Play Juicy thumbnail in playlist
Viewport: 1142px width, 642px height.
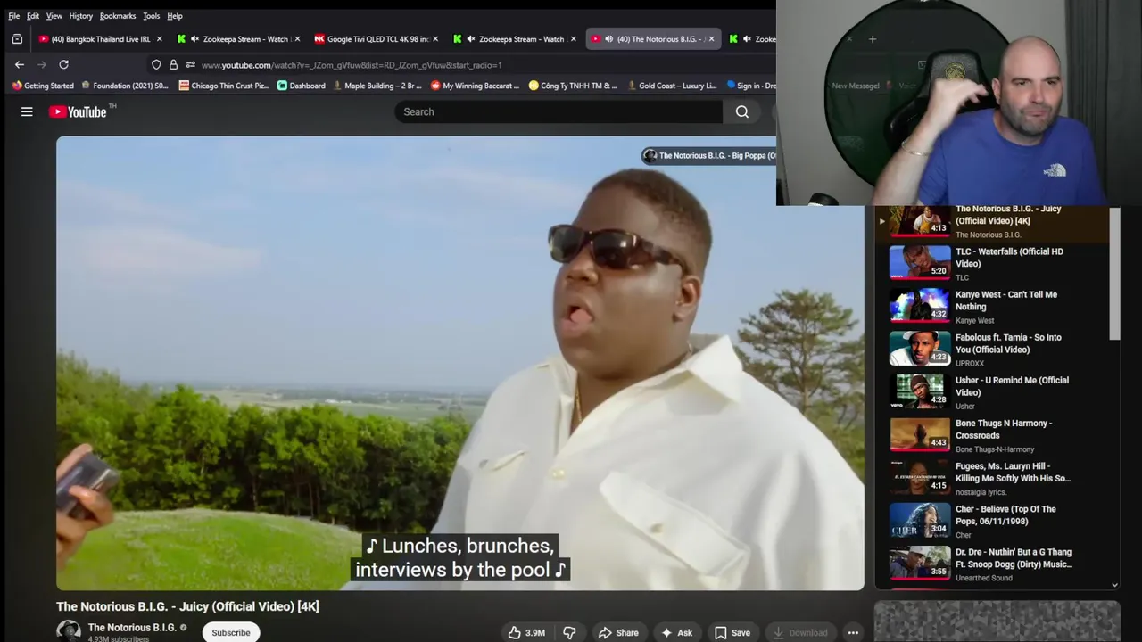click(920, 220)
